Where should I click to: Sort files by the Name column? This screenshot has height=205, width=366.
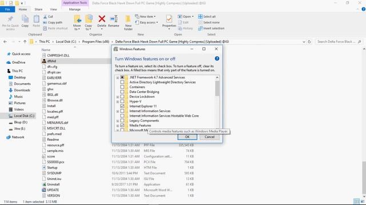(46, 50)
